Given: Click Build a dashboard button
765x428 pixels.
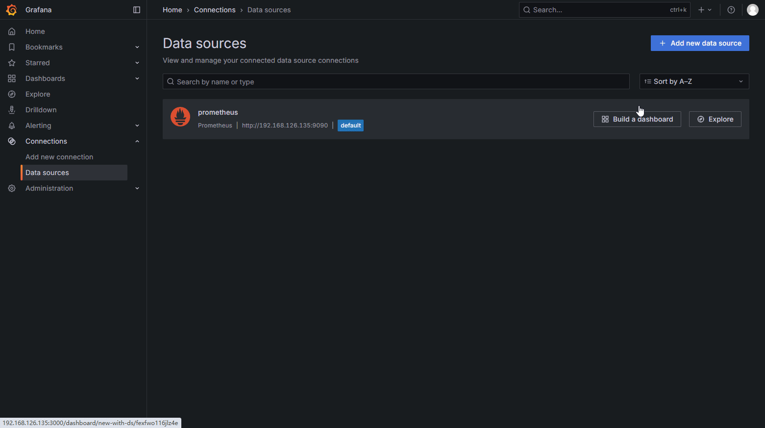Looking at the screenshot, I should coord(637,119).
